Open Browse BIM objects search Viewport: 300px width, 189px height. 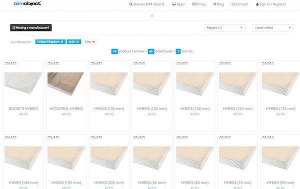pyautogui.click(x=146, y=4)
